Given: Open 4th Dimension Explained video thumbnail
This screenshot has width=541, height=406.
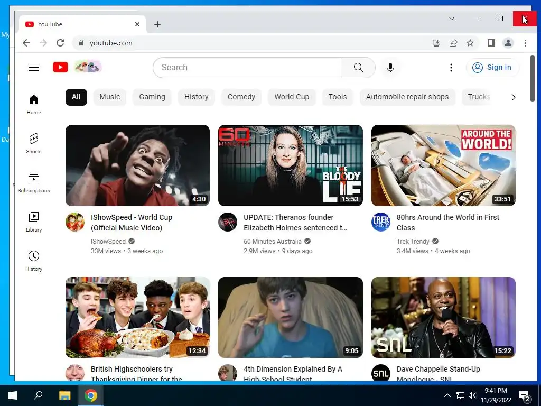Looking at the screenshot, I should coord(291,317).
